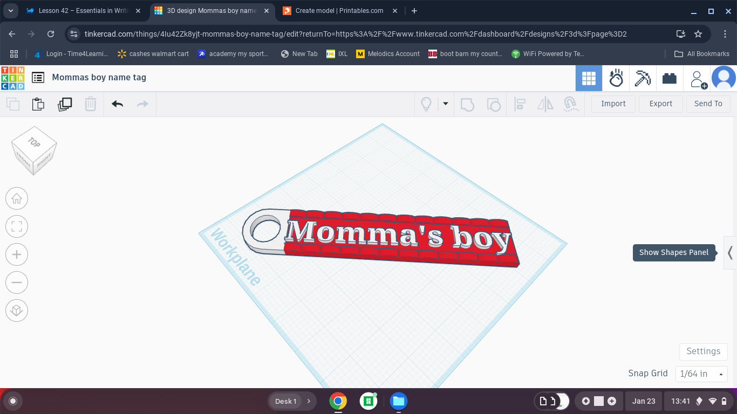Click the Send To button
Screen dimensions: 737x414
click(708, 103)
